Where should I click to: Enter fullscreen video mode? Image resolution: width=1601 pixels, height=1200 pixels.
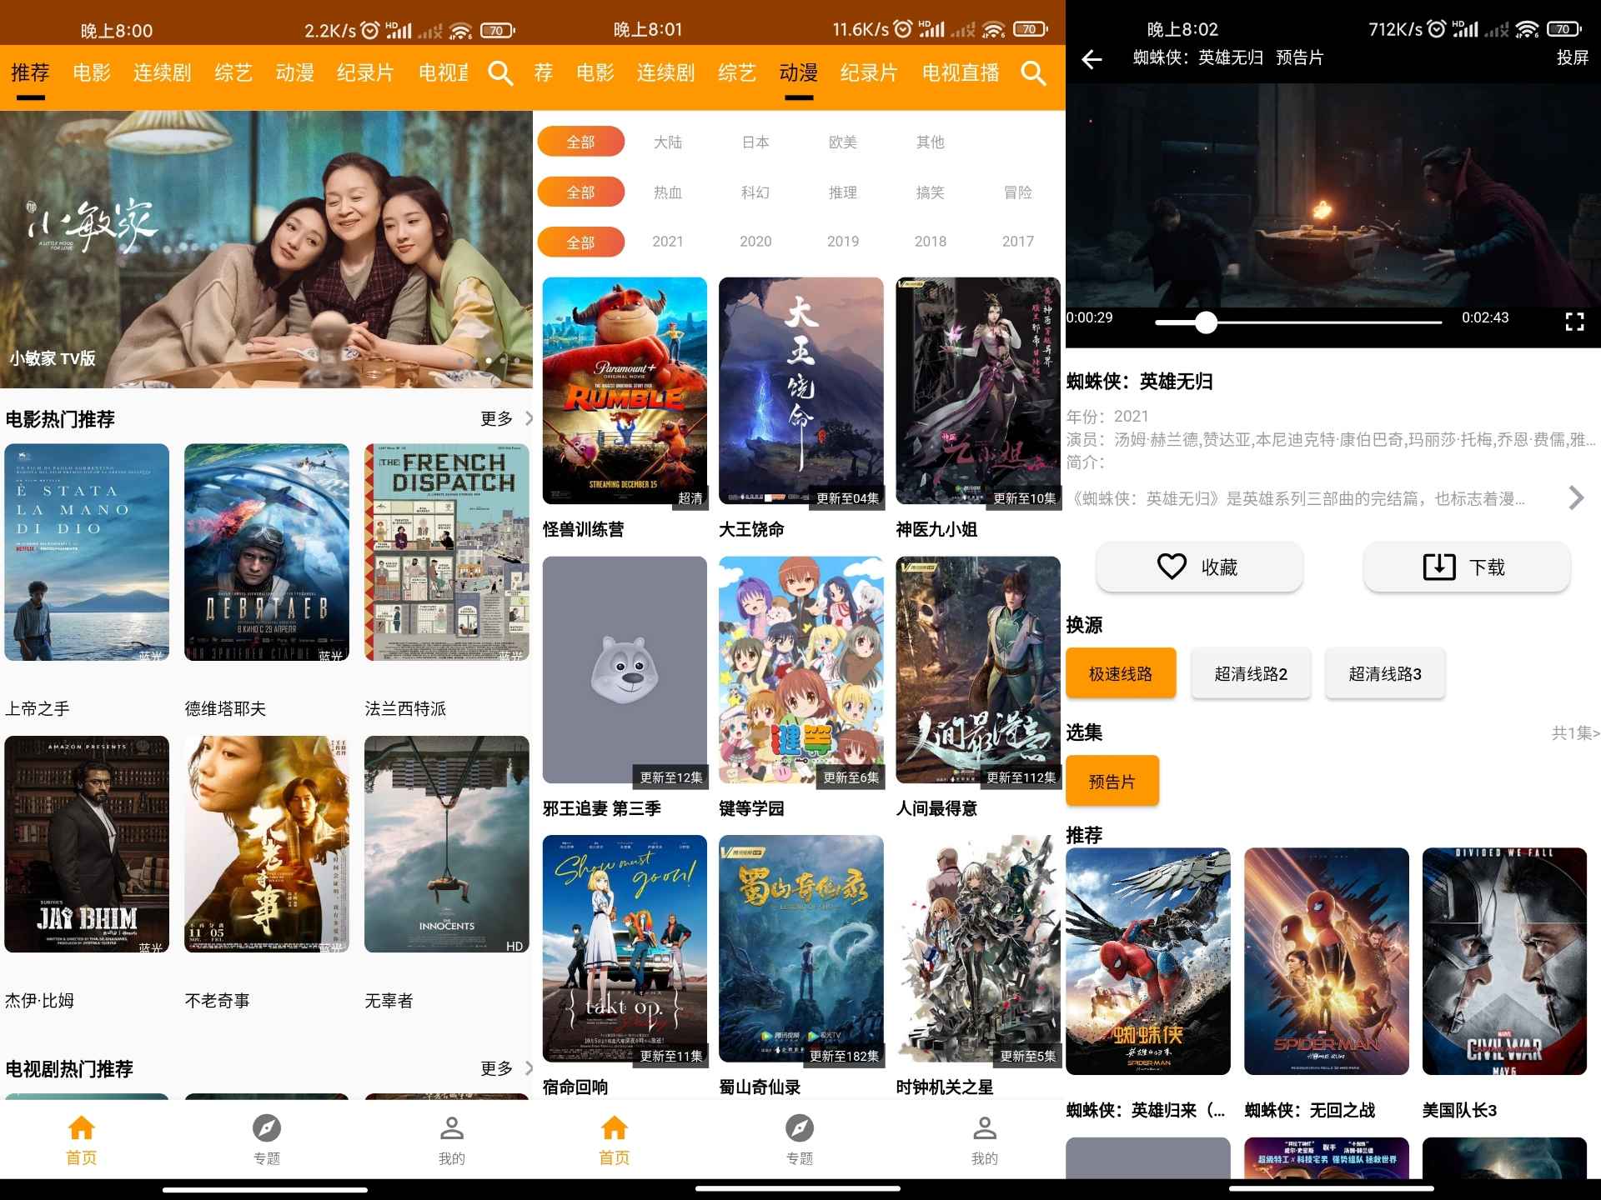(1574, 322)
